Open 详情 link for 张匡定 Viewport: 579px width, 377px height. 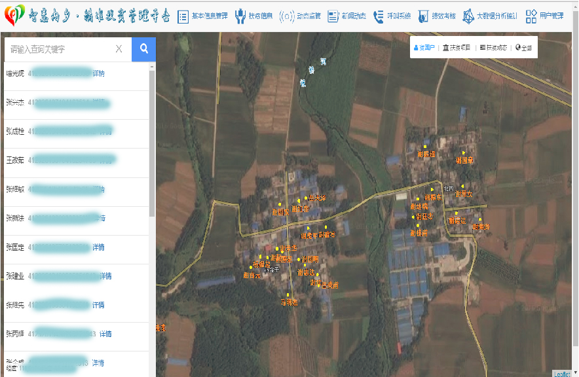(98, 247)
